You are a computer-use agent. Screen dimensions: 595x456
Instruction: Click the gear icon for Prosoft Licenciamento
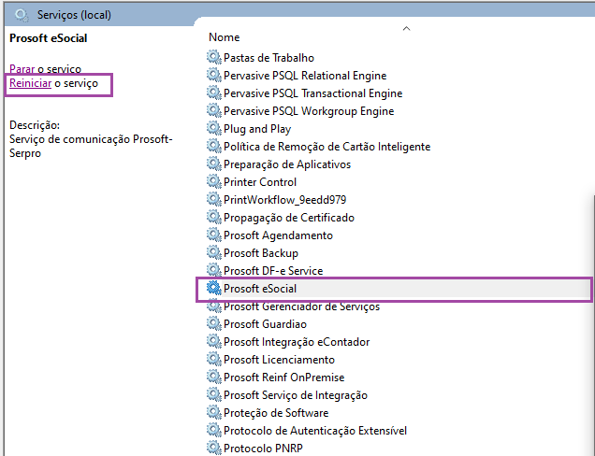[214, 360]
